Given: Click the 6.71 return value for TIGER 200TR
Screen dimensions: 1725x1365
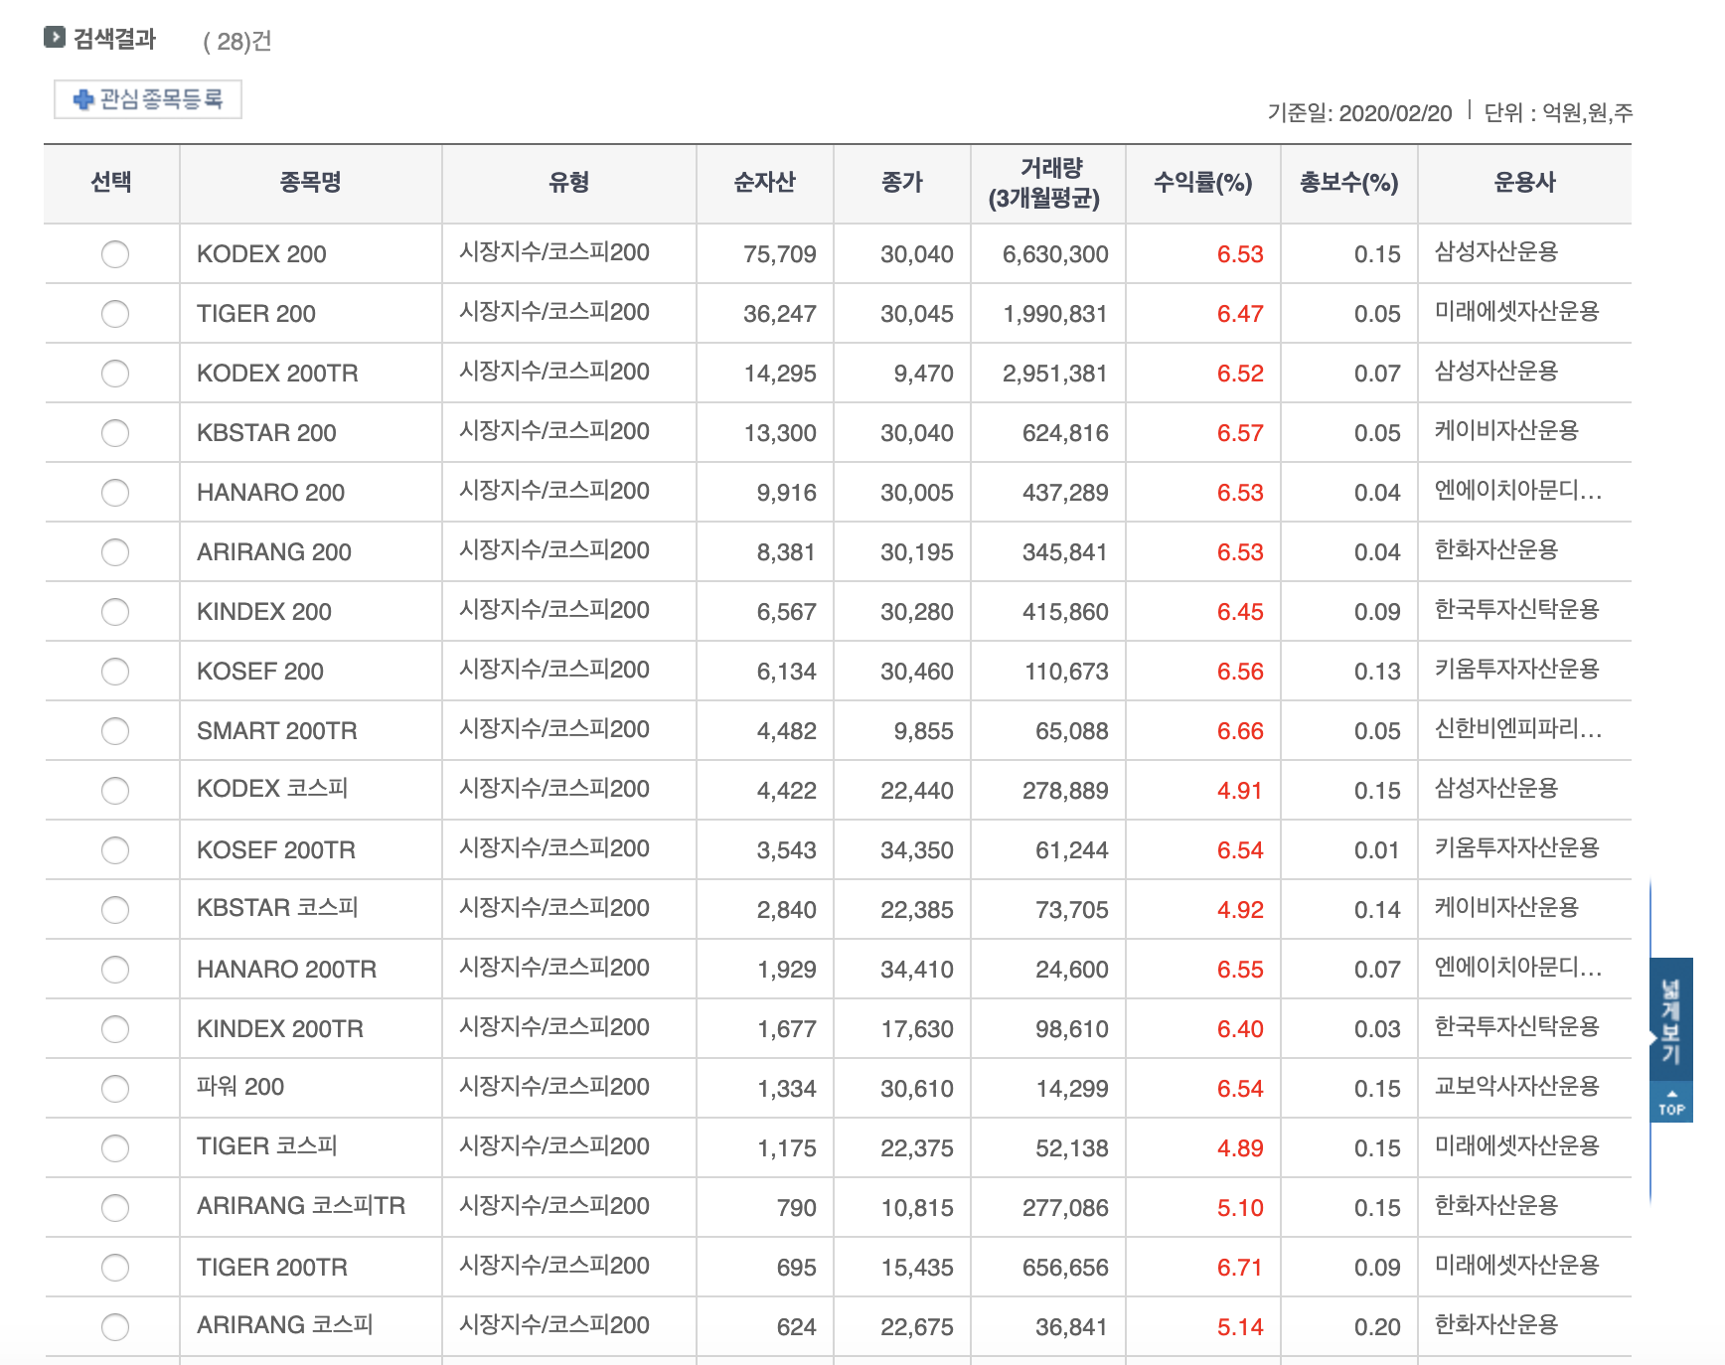Looking at the screenshot, I should (x=1240, y=1268).
